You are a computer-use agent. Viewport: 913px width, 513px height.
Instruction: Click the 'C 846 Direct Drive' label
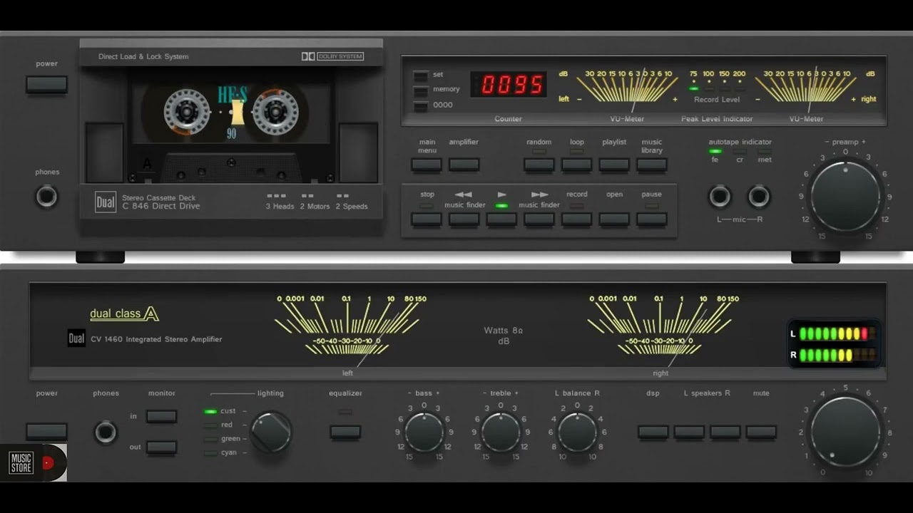click(161, 207)
